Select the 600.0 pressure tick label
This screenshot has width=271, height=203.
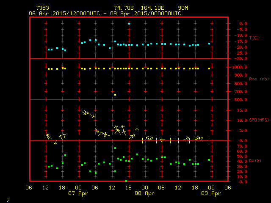tap(234, 100)
